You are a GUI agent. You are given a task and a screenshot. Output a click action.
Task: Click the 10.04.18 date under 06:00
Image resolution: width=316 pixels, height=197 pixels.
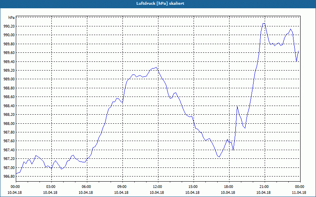[x=86, y=193]
